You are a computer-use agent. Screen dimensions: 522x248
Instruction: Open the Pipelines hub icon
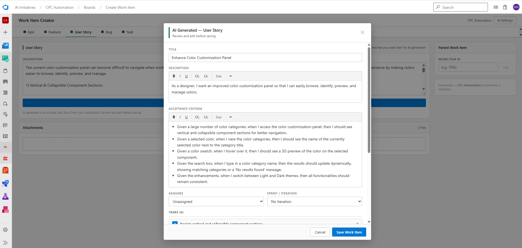[x=5, y=183]
